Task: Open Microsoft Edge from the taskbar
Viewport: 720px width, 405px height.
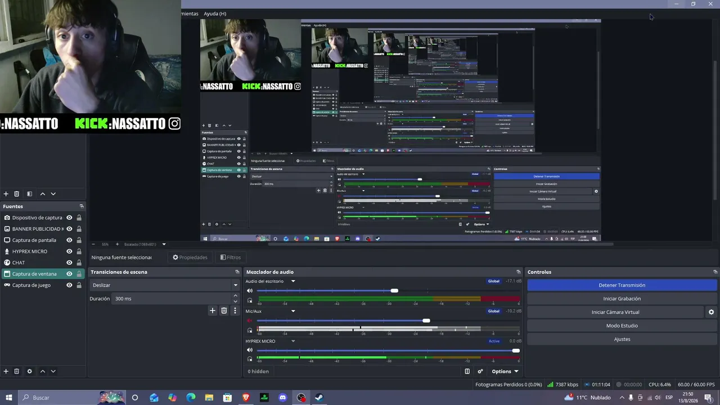Action: [191, 398]
